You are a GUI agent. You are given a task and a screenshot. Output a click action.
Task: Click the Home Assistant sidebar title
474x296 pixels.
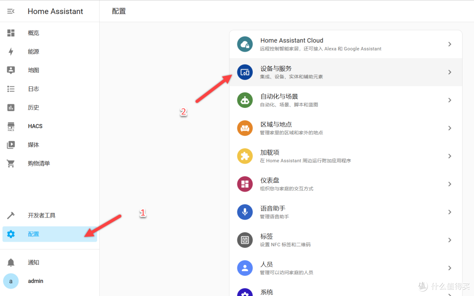click(55, 11)
